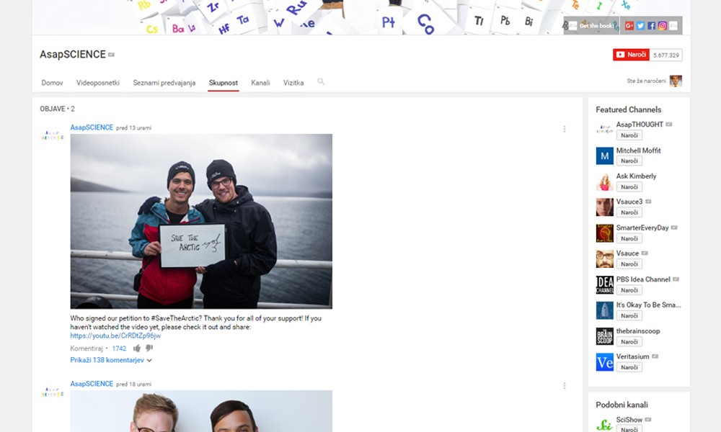Subscribe to Vsauce3 with Naroči

click(x=629, y=212)
